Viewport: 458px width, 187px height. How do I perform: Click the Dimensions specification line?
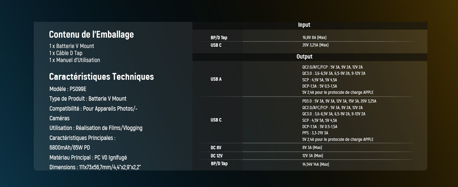click(x=95, y=167)
